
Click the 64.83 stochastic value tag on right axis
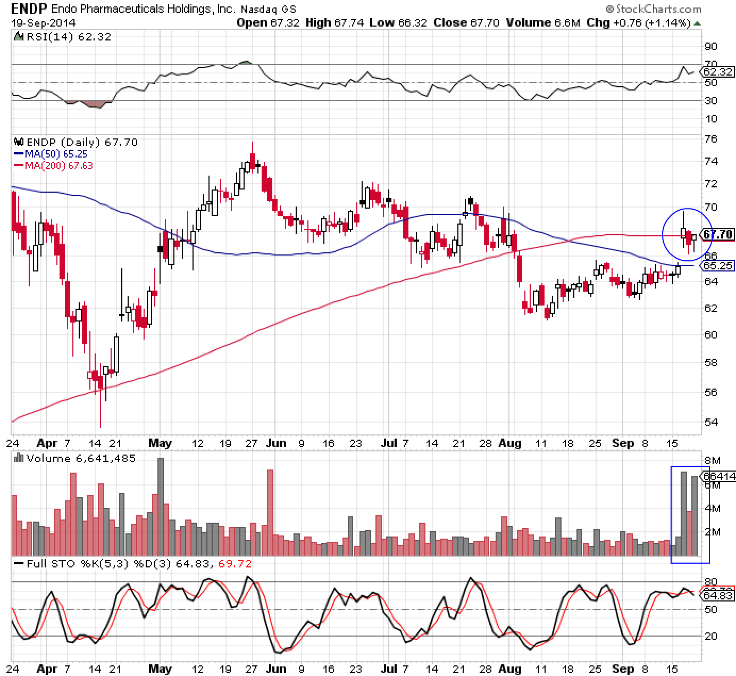(718, 595)
